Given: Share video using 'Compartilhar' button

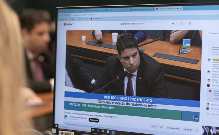Looking at the screenshot, I should [173, 128].
